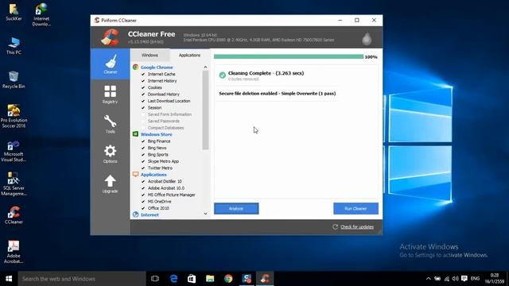Select the Recycle Bin desktop icon
The width and height of the screenshot is (509, 286).
point(14,79)
